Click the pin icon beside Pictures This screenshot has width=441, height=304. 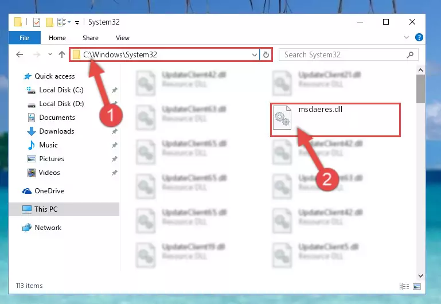click(115, 159)
